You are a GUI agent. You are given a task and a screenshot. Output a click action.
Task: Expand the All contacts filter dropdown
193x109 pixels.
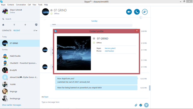pos(35,31)
